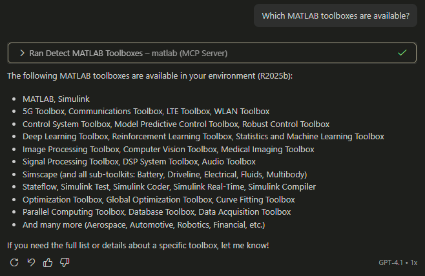Click the thumbs down icon
The width and height of the screenshot is (425, 276).
click(65, 262)
